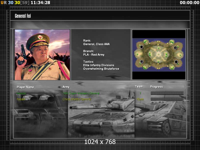Click the 00:00:00 game timer
This screenshot has height=150, width=200.
(x=189, y=2)
